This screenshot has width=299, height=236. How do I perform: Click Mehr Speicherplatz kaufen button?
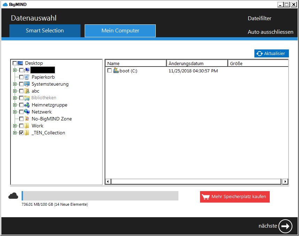tap(235, 197)
